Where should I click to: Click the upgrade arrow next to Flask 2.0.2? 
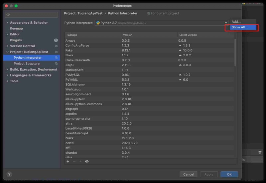(x=180, y=55)
